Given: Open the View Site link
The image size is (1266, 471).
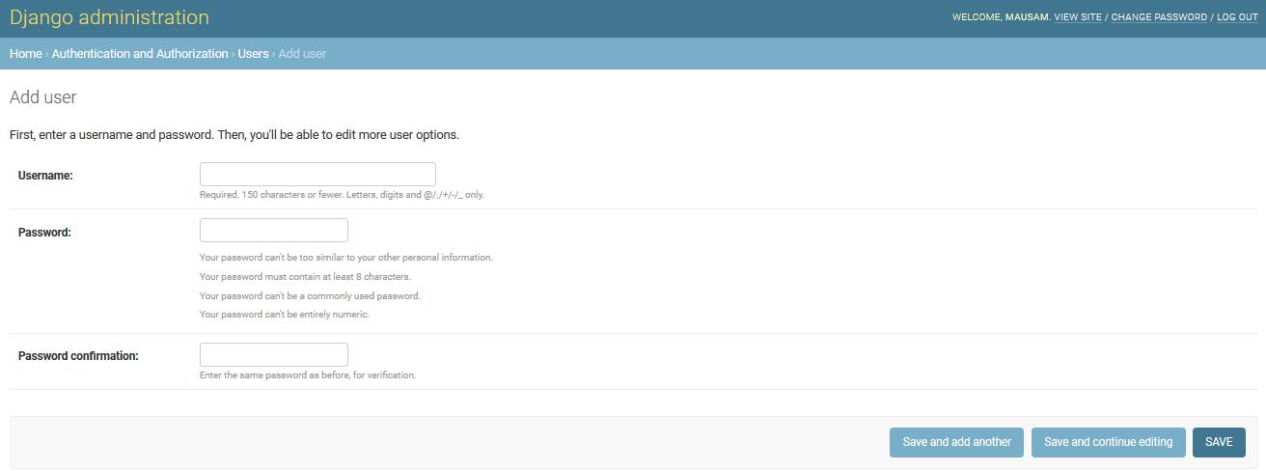Looking at the screenshot, I should pyautogui.click(x=1077, y=17).
